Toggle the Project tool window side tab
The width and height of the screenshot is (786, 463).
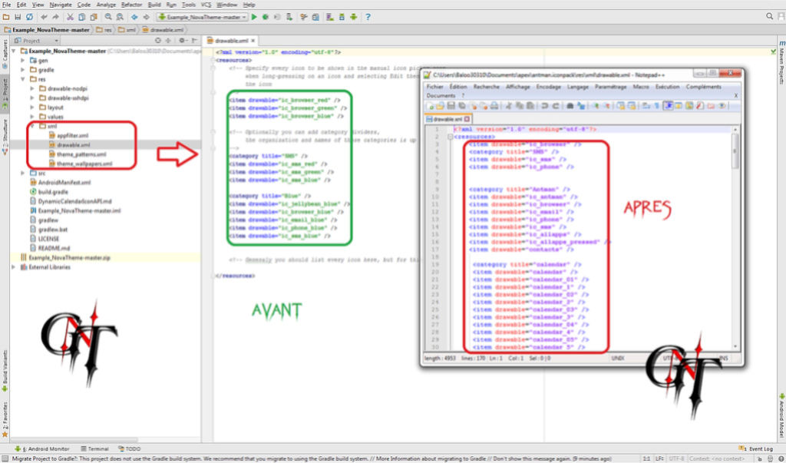5,93
